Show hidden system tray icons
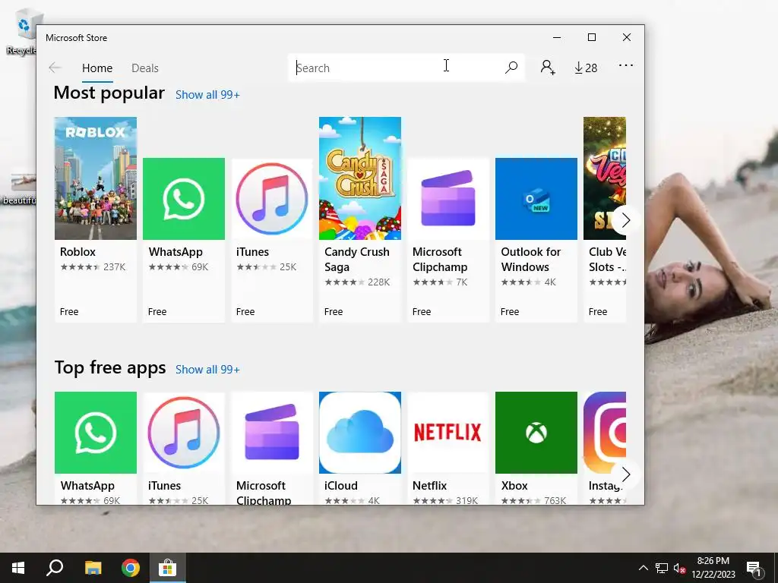 (x=643, y=568)
